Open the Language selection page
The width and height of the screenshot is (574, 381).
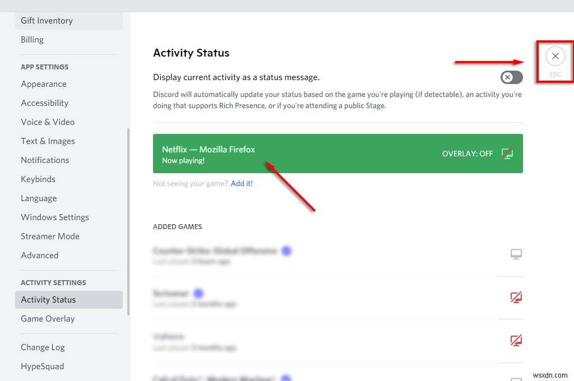[x=39, y=198]
